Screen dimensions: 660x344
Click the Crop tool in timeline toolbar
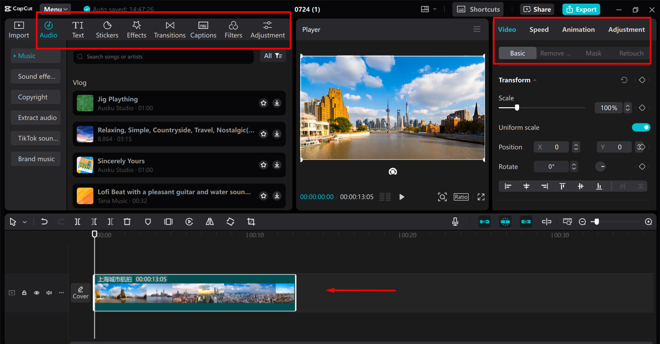pos(251,221)
